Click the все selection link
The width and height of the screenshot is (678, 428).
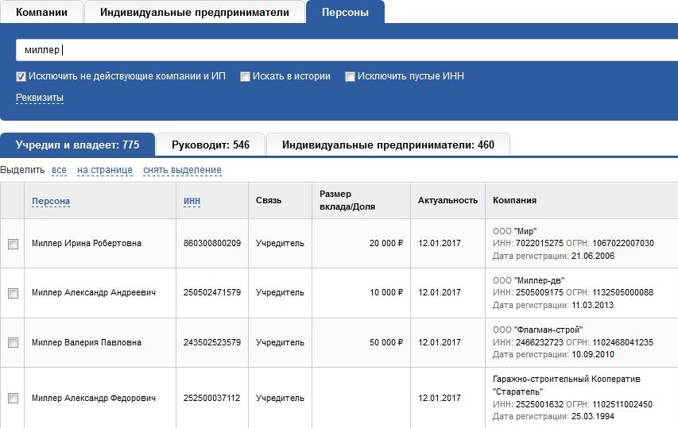(x=60, y=170)
